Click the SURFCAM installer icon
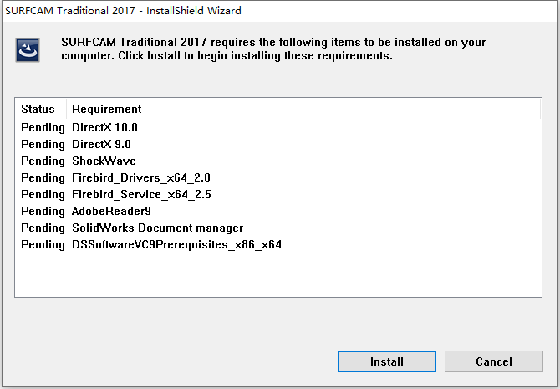This screenshot has width=560, height=389. 28,50
